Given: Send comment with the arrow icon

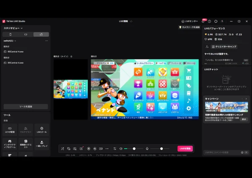Looking at the screenshot, I should click(246, 152).
